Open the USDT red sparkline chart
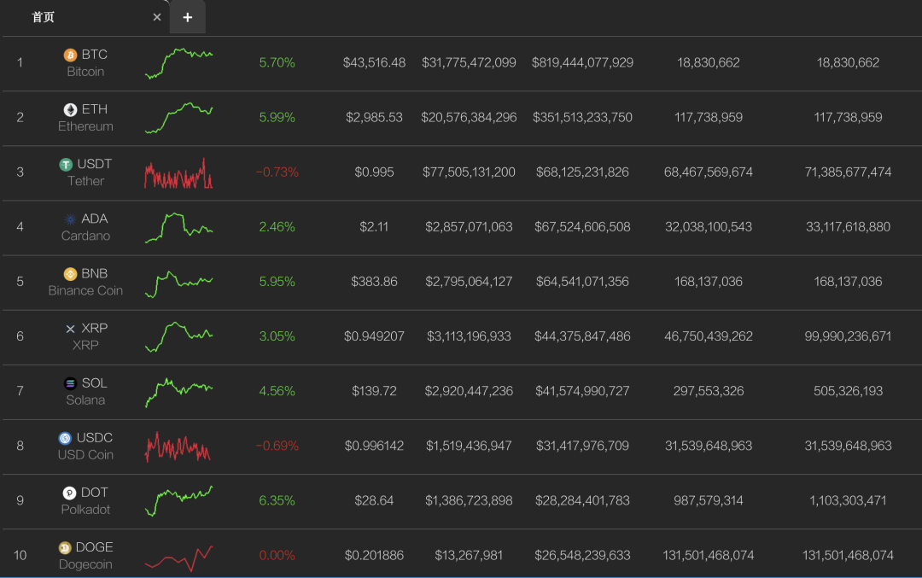Image resolution: width=922 pixels, height=578 pixels. 178,172
